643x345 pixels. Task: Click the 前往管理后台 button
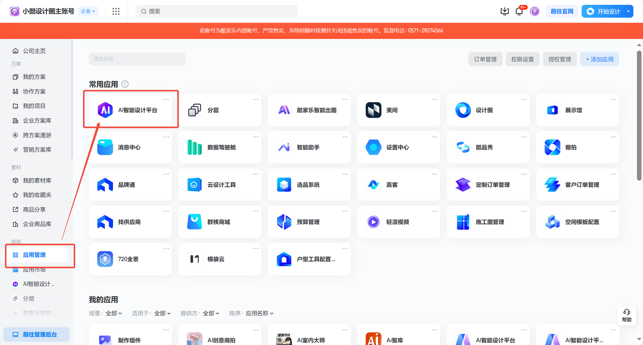pos(36,335)
